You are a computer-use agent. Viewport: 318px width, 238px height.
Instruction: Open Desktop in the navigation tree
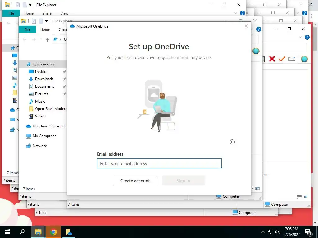42,72
